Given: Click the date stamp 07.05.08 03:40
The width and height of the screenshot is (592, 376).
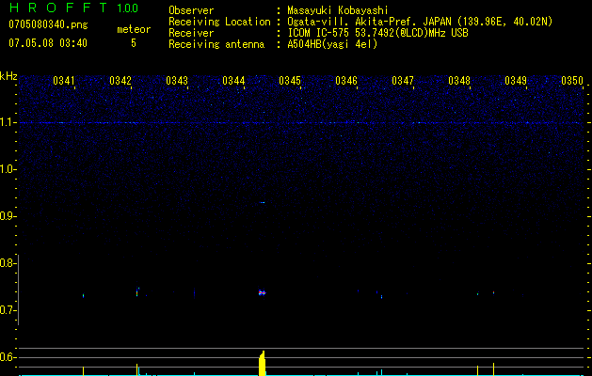Looking at the screenshot, I should click(48, 43).
